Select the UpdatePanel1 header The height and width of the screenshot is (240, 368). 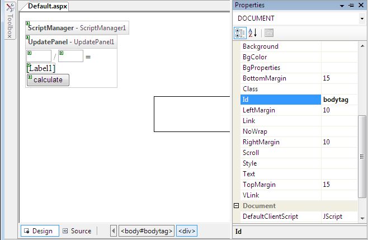71,42
